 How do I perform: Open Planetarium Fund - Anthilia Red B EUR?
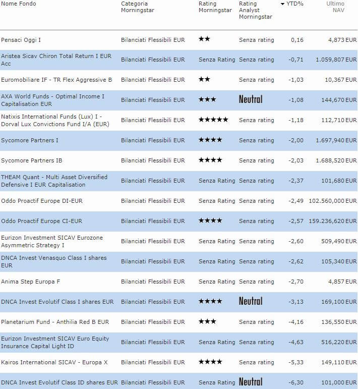(x=55, y=322)
